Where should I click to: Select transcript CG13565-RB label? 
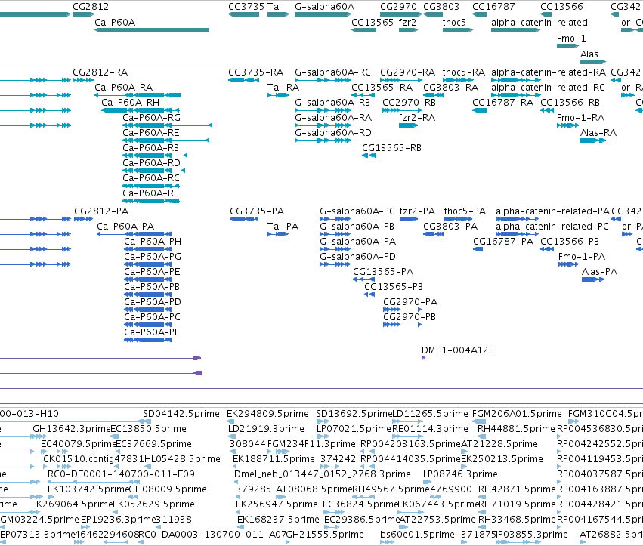point(391,148)
